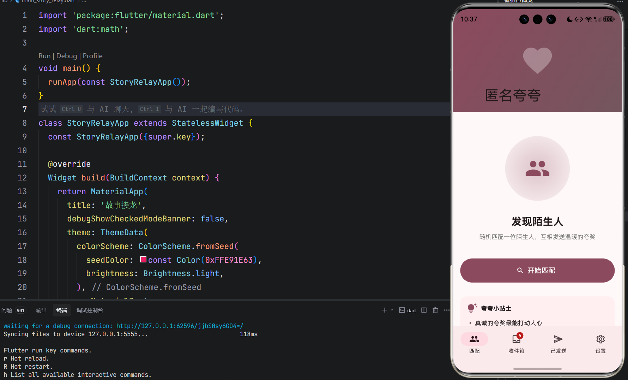Click the Profile CodeLens above main()

pos(93,56)
